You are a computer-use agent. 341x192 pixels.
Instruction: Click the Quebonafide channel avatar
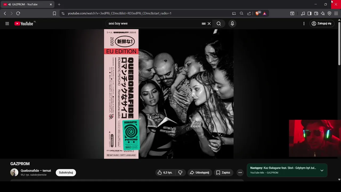14,173
